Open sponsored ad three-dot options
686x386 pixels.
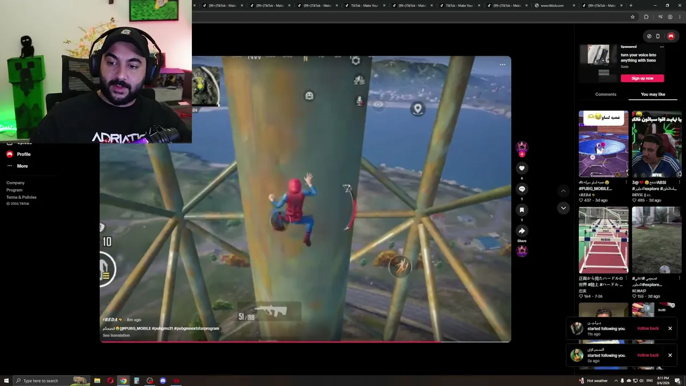662,47
